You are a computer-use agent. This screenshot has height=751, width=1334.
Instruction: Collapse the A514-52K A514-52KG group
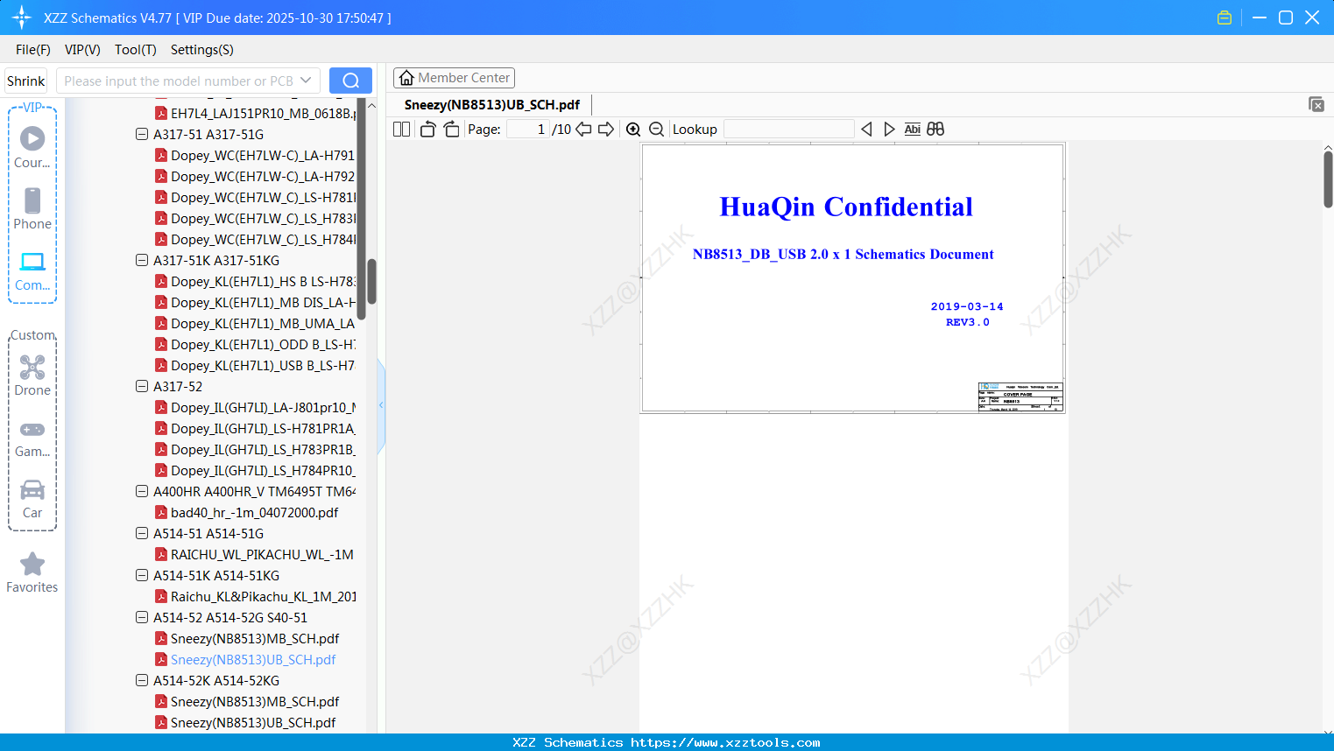[142, 681]
